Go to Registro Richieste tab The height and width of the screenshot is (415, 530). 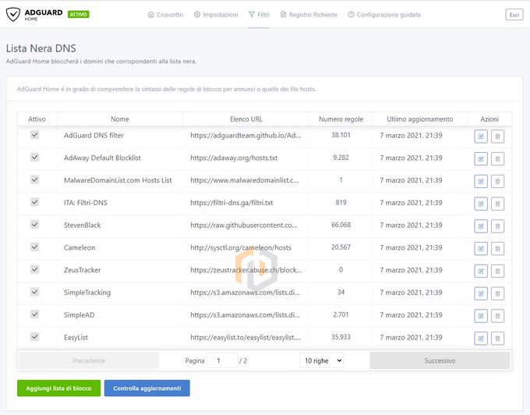[309, 15]
